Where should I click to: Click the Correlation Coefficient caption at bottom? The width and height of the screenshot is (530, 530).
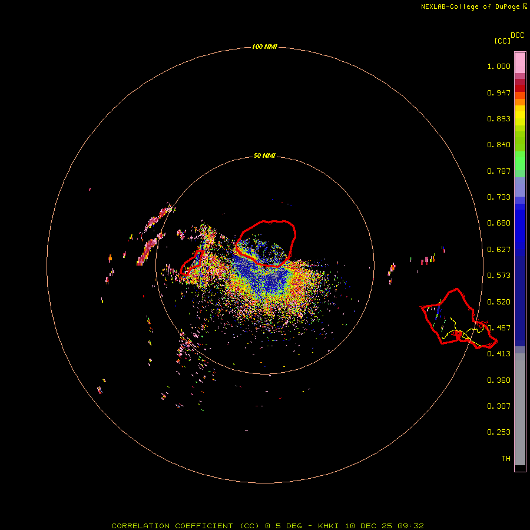[267, 526]
